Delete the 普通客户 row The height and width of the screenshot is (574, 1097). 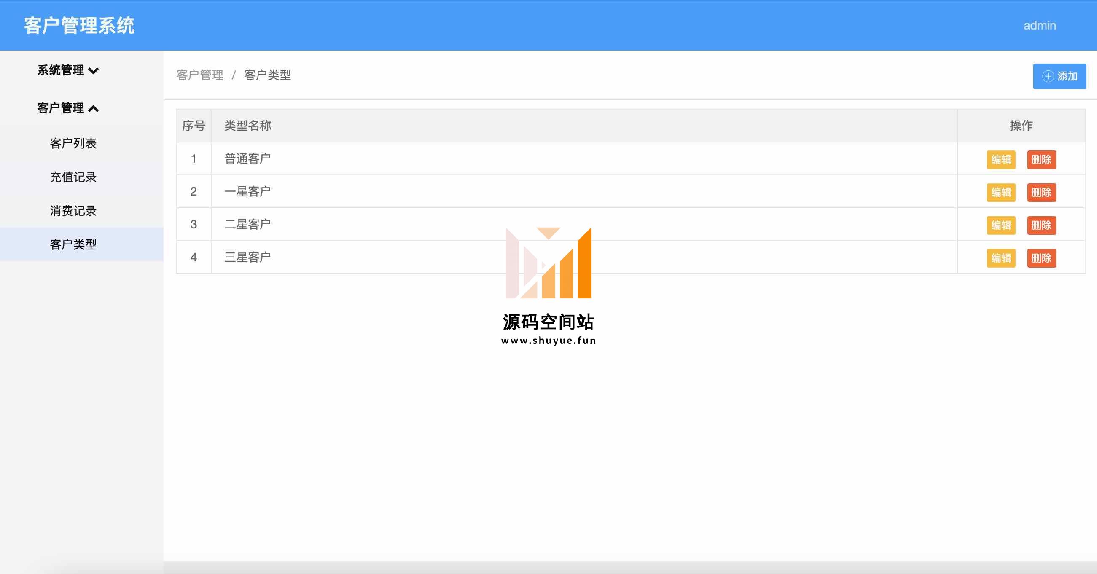pyautogui.click(x=1041, y=159)
